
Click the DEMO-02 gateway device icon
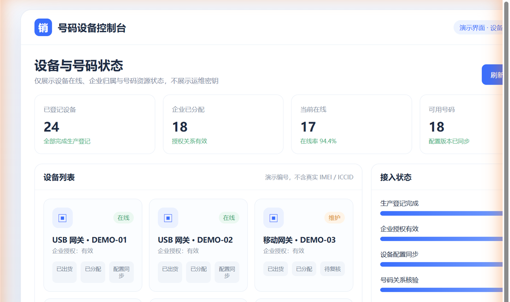tap(168, 218)
